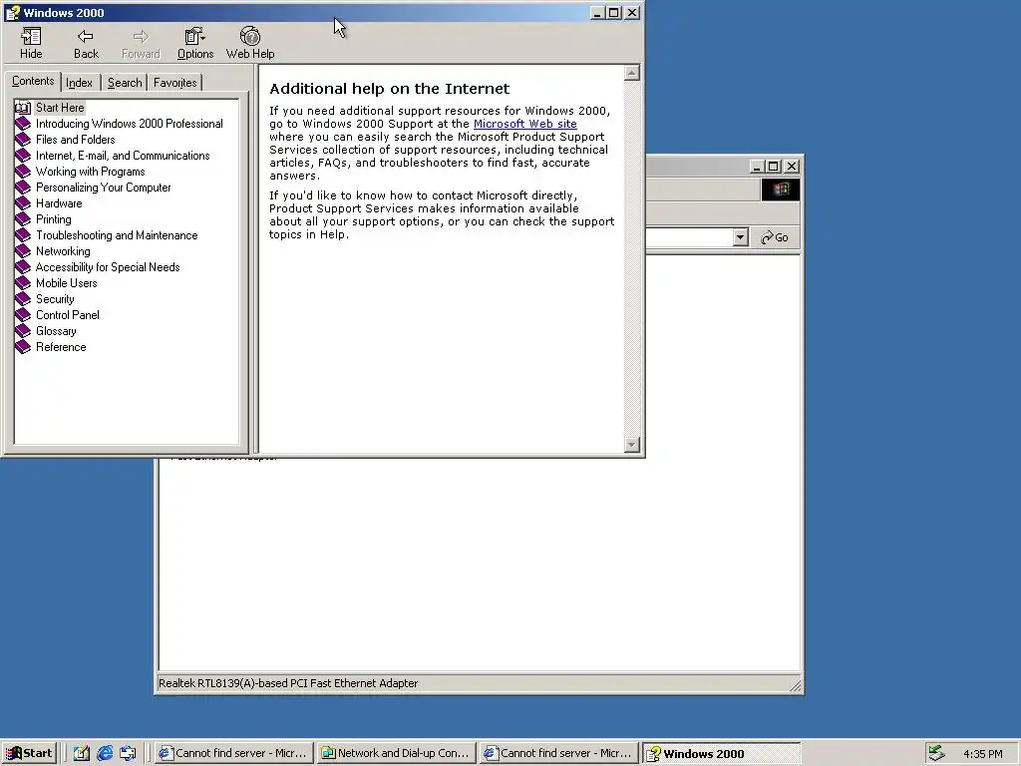Click the Start Here open-book icon
This screenshot has width=1021, height=766.
pos(23,108)
